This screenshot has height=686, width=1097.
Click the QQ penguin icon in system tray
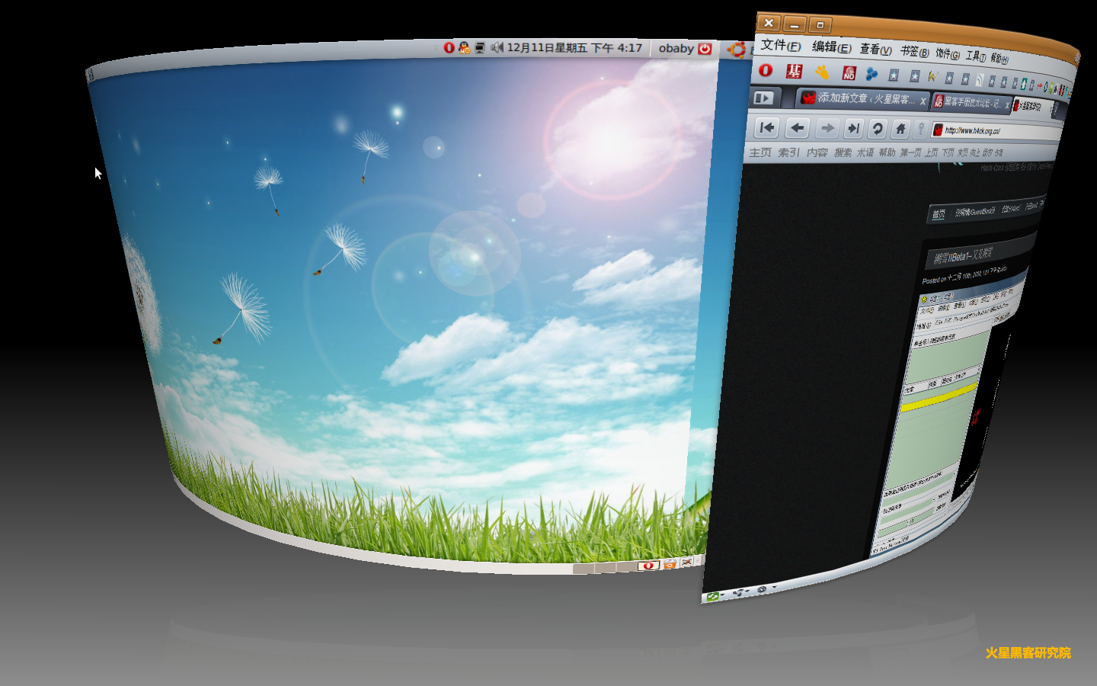coord(464,47)
